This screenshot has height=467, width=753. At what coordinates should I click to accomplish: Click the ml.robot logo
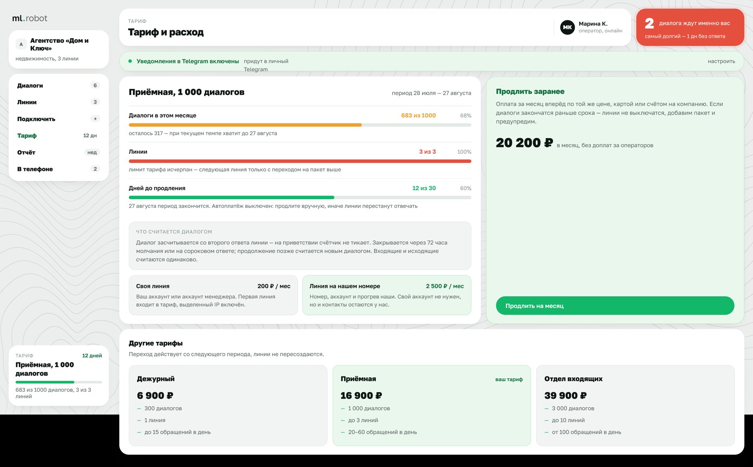30,18
